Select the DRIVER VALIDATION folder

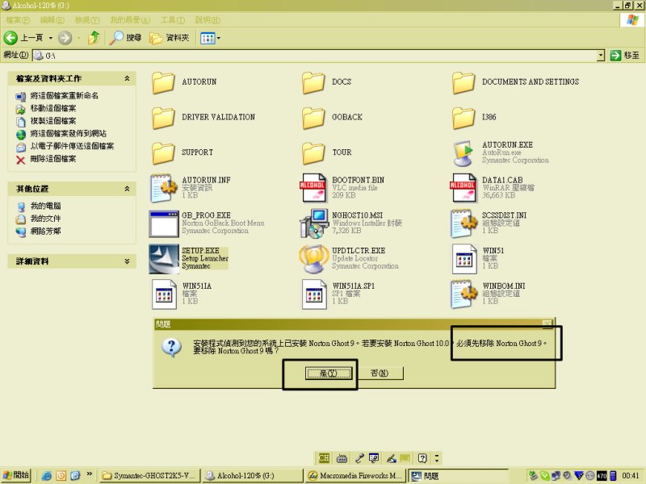[164, 118]
